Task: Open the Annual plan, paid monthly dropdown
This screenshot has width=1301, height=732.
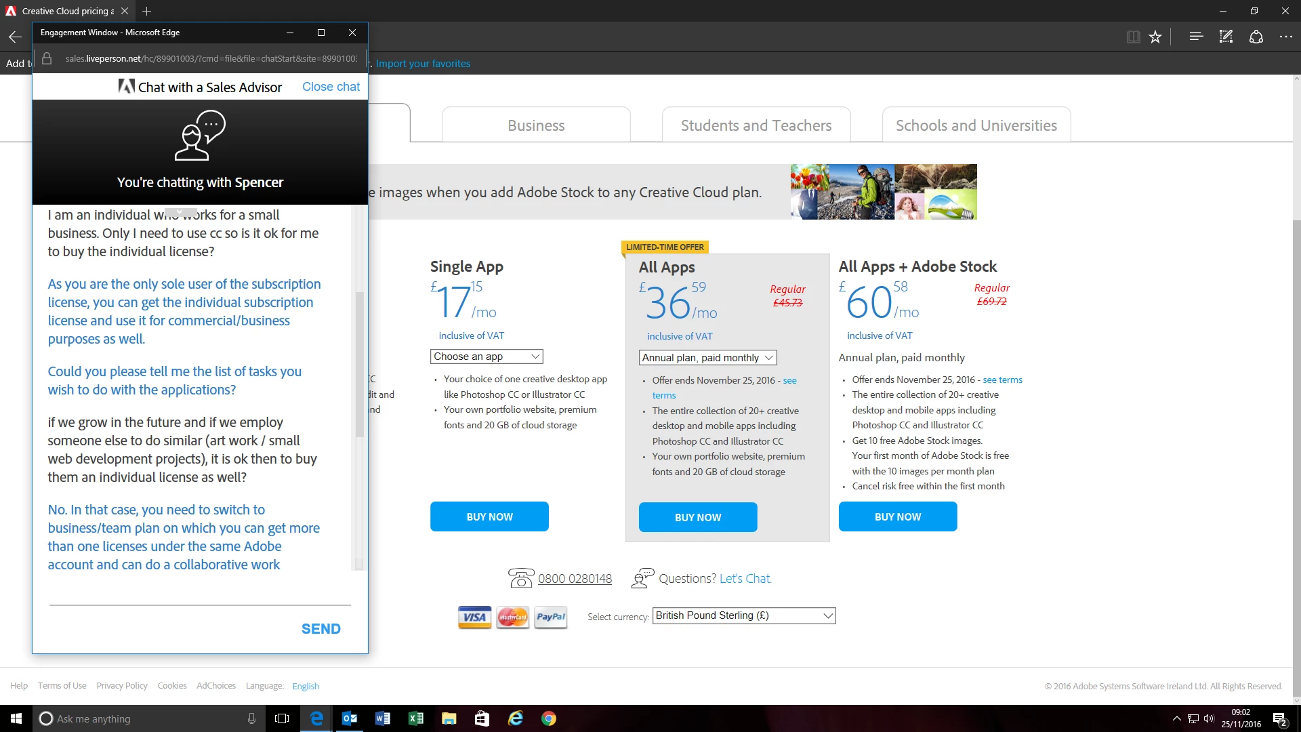Action: (707, 358)
